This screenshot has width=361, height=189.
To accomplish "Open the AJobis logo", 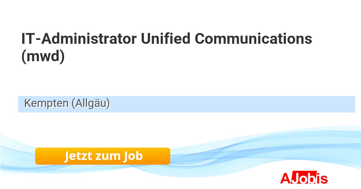I will (304, 178).
